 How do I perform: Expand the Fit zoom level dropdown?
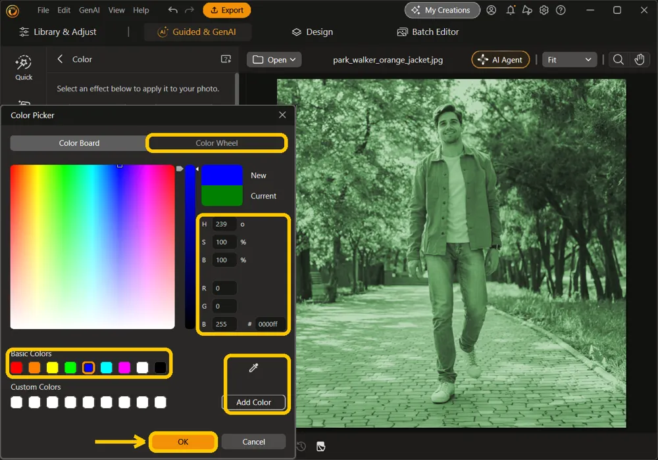pos(569,60)
